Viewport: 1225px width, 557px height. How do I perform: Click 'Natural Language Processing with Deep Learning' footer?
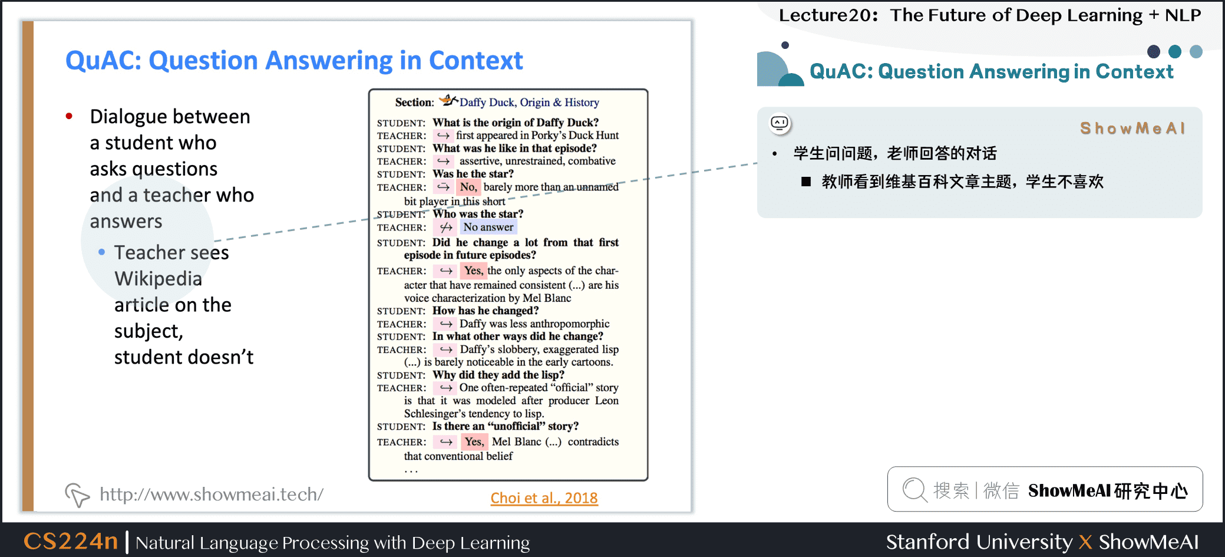[x=333, y=543]
